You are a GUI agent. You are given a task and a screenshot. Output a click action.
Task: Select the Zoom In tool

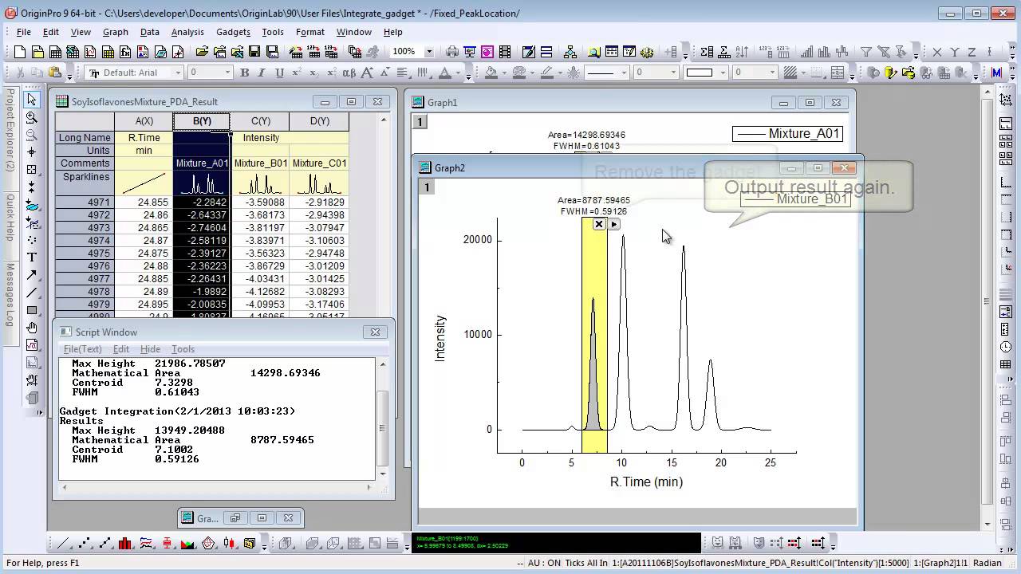(32, 117)
